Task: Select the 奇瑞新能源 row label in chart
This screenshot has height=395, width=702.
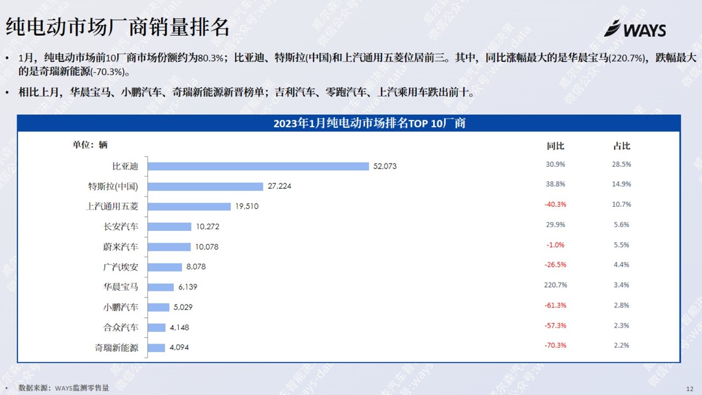Action: [116, 348]
